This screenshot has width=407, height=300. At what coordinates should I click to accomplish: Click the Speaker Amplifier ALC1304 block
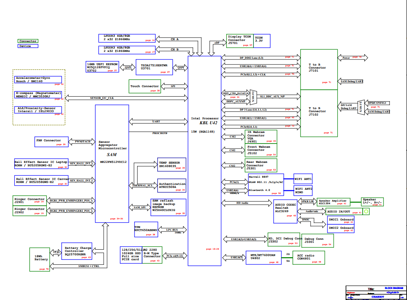[x=333, y=202]
